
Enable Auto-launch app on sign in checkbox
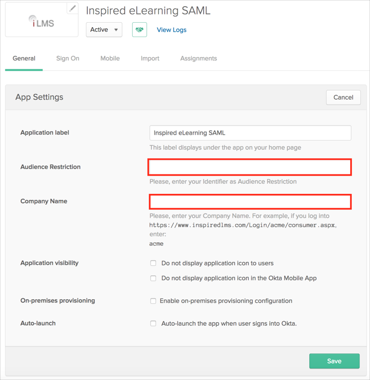(x=154, y=323)
